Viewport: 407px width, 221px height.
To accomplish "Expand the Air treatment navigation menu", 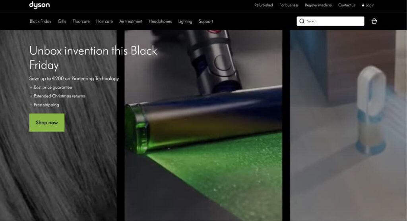I will [x=131, y=21].
